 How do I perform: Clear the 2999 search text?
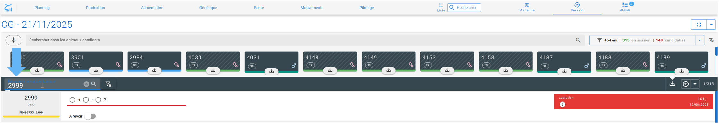(x=86, y=84)
